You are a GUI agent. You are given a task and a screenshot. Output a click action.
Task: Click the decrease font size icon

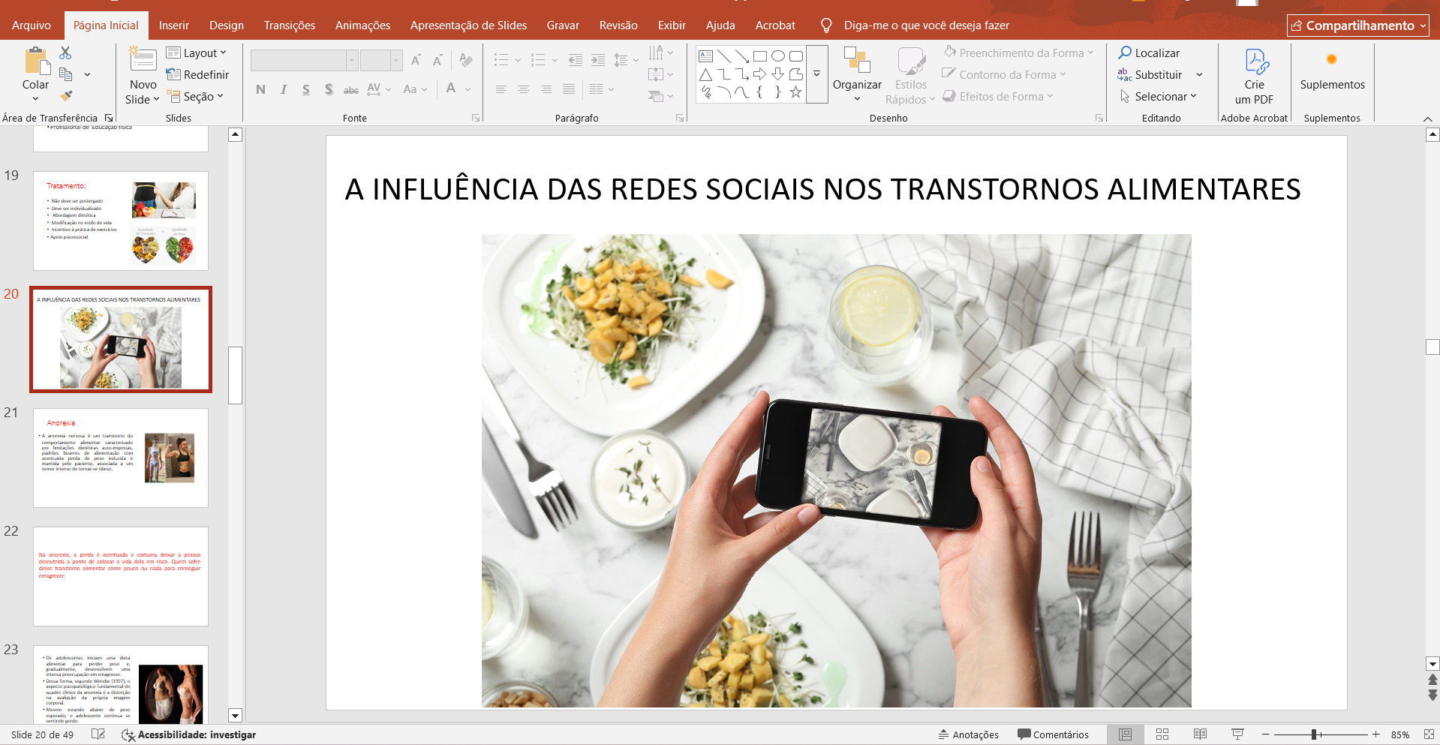pos(438,60)
